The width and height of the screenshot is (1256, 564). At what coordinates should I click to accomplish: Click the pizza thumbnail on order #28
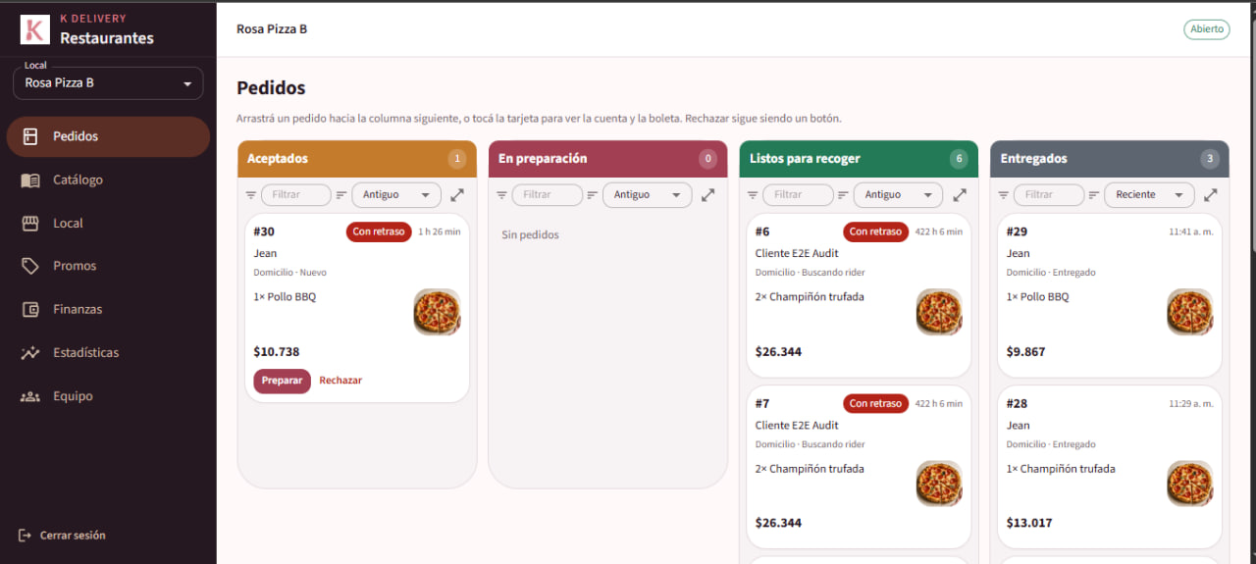(x=1190, y=484)
